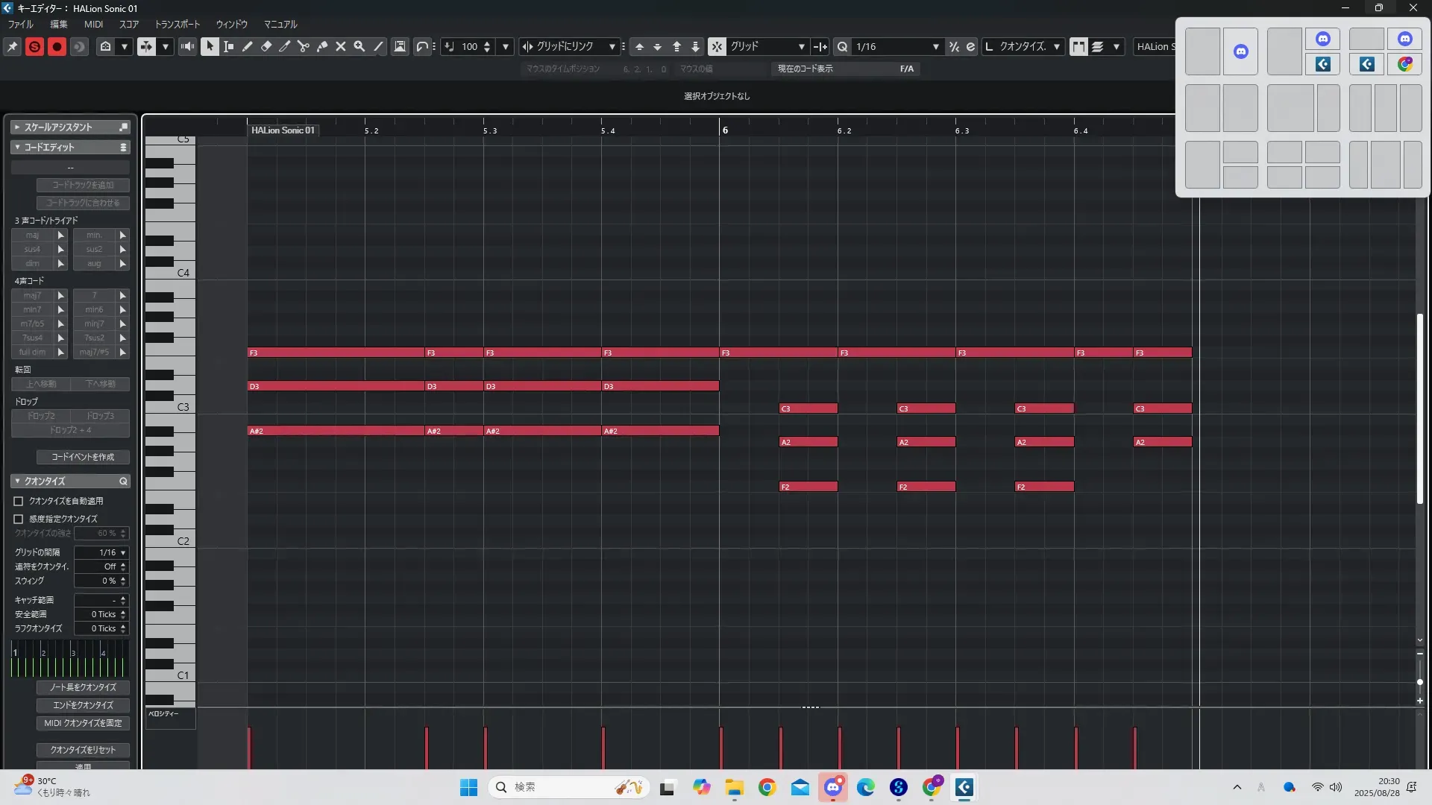This screenshot has height=805, width=1432.
Task: Toggle the snap on/off button
Action: tap(716, 46)
